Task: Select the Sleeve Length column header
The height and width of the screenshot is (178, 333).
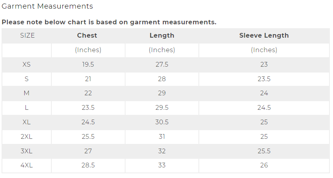Action: tap(264, 35)
